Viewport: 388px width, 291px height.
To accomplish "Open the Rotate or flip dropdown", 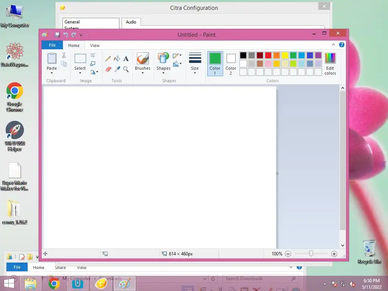I will (x=94, y=72).
